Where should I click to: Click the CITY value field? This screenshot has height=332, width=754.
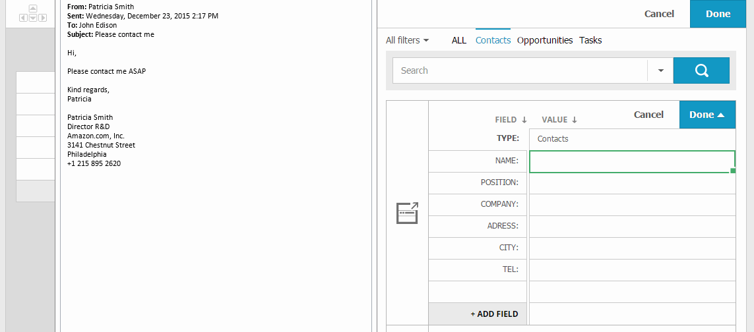pyautogui.click(x=633, y=248)
